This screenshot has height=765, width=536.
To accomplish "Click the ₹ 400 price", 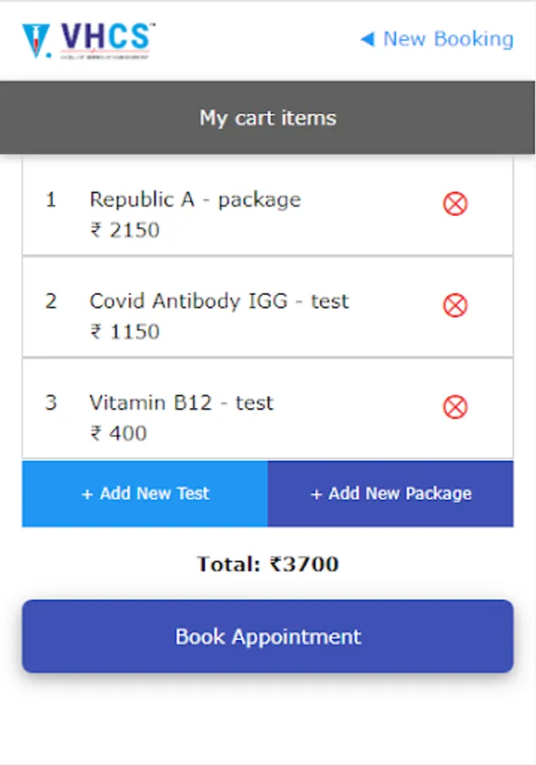I will click(x=119, y=433).
